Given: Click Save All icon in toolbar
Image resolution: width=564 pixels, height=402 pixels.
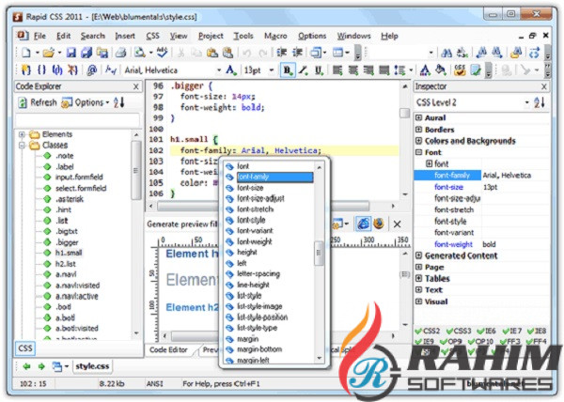Looking at the screenshot, I should click(86, 53).
